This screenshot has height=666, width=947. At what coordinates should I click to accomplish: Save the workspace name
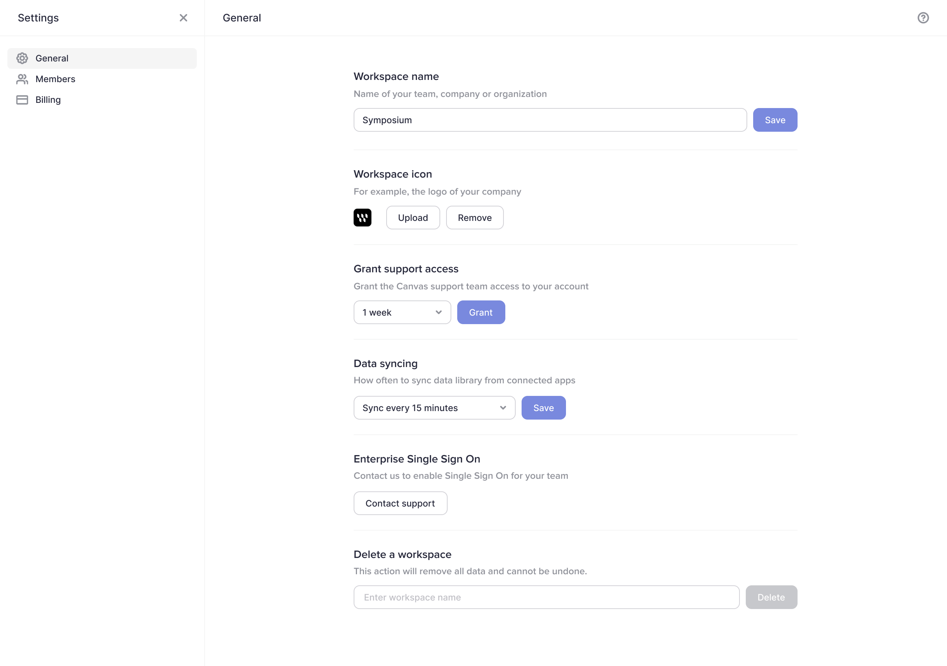(x=775, y=120)
